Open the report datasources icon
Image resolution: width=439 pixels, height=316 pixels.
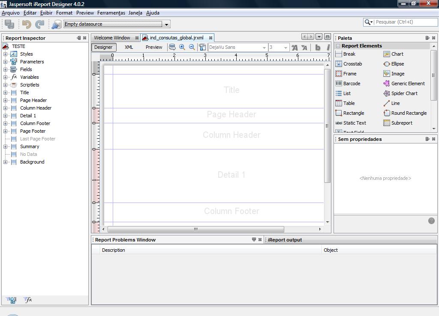56,24
